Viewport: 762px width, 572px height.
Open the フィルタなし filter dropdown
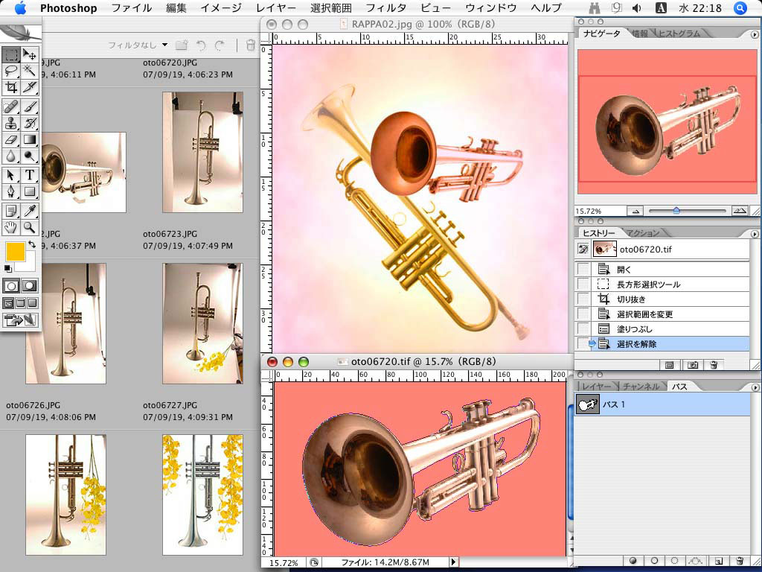(x=138, y=45)
